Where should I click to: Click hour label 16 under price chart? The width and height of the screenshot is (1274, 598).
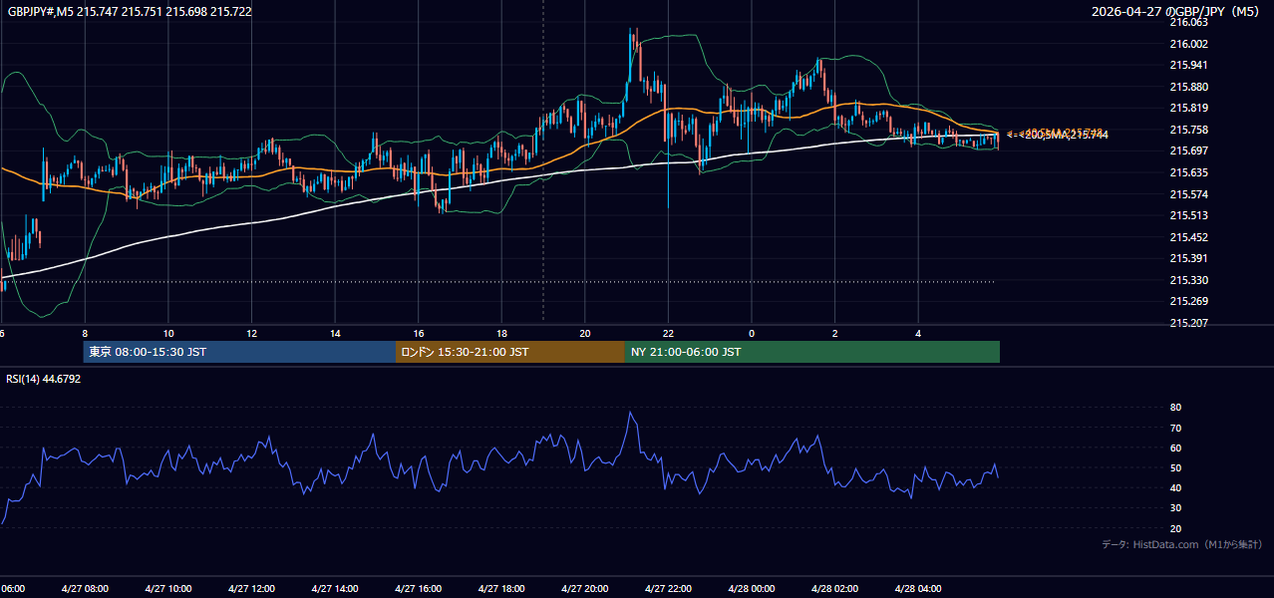click(x=419, y=333)
